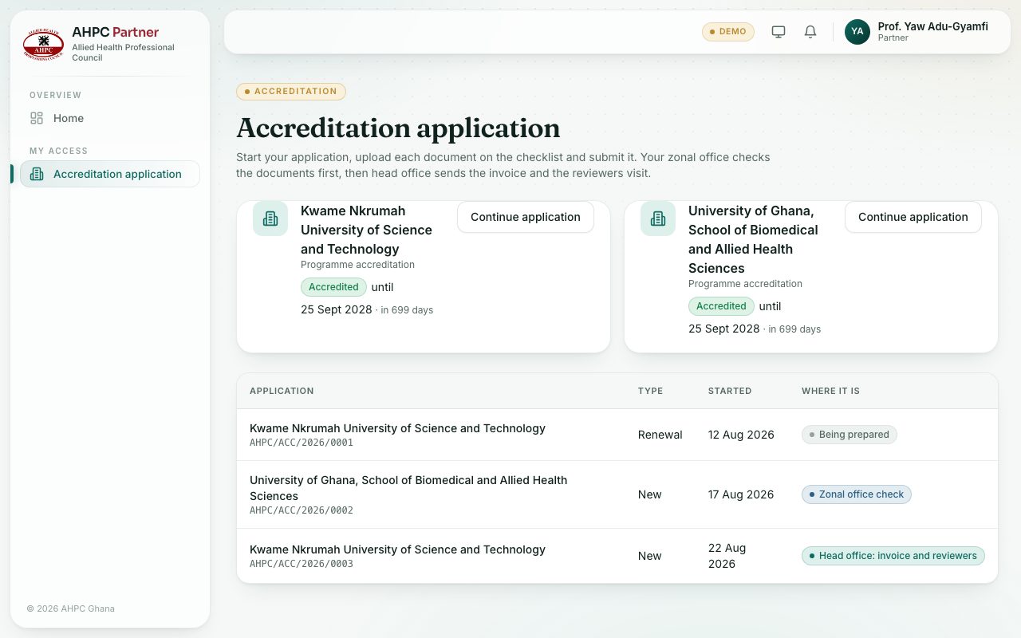Click the Accreditation application page heading
Image resolution: width=1021 pixels, height=638 pixels.
point(398,128)
